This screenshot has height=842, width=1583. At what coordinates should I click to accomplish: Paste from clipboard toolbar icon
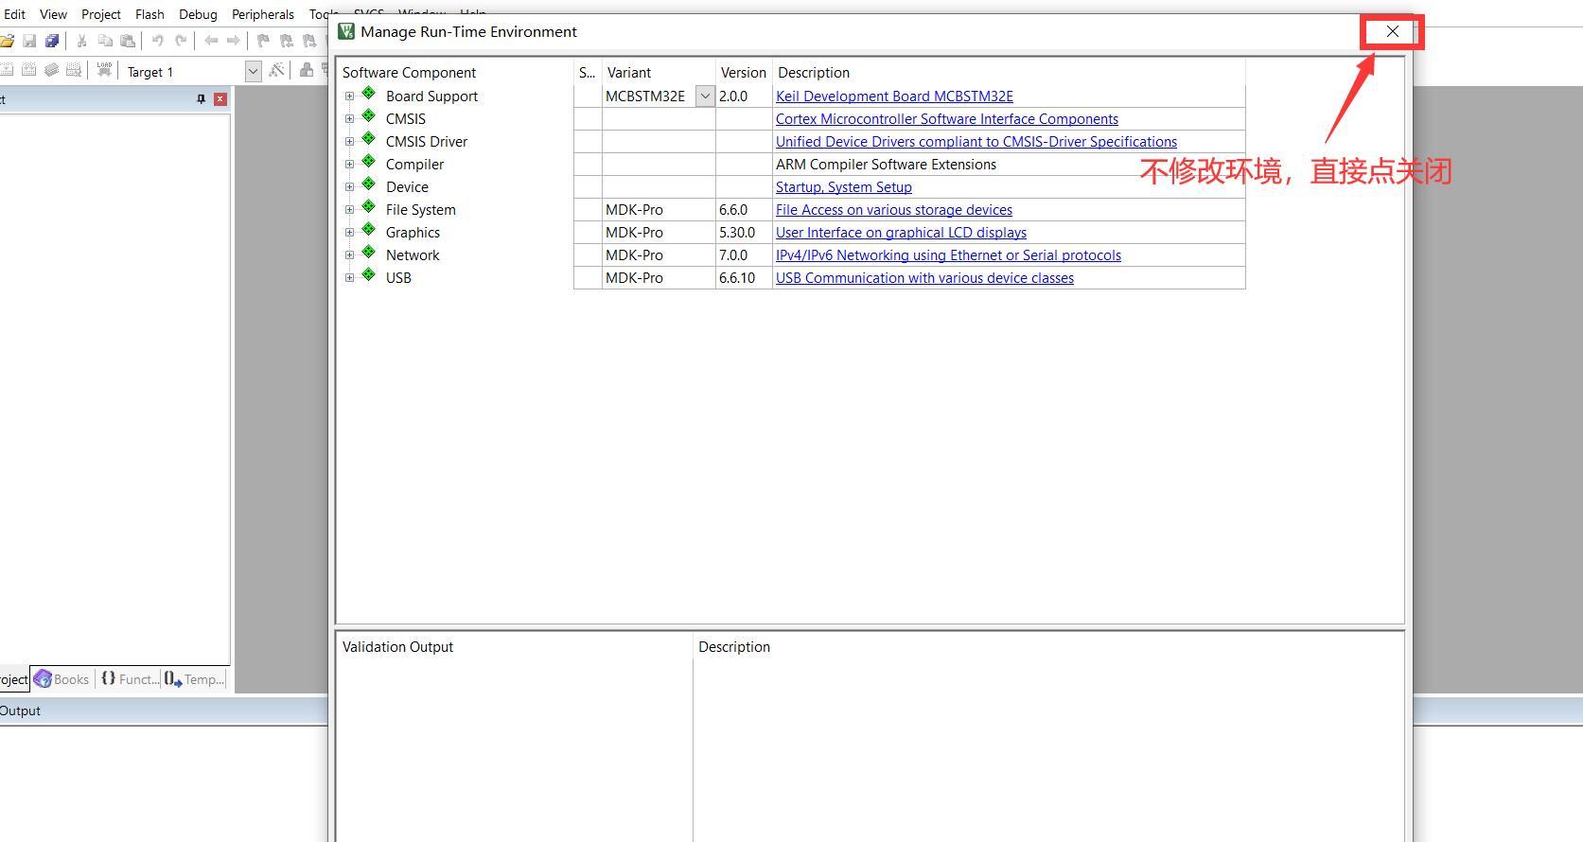[128, 41]
